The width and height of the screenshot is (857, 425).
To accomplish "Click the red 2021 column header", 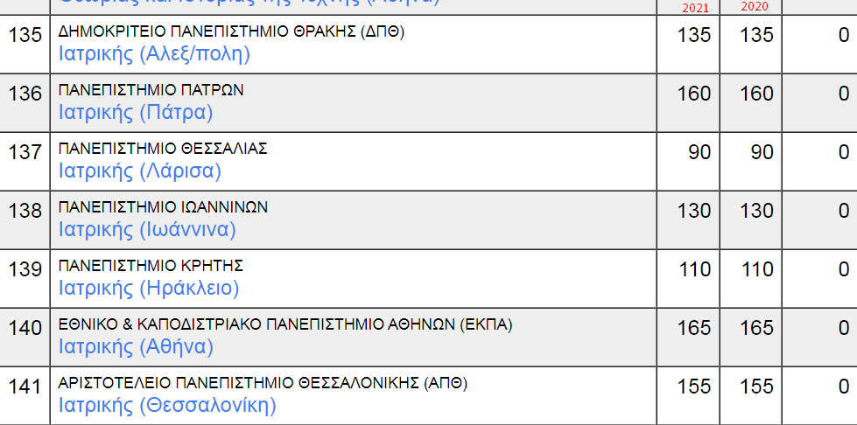I will tap(695, 7).
